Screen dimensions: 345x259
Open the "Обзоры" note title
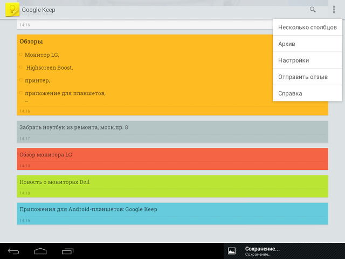coord(31,42)
